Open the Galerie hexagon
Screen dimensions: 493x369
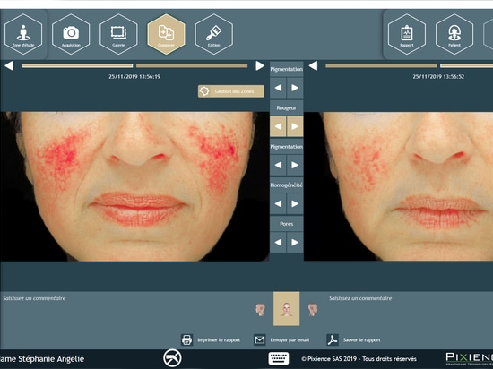[x=118, y=34]
